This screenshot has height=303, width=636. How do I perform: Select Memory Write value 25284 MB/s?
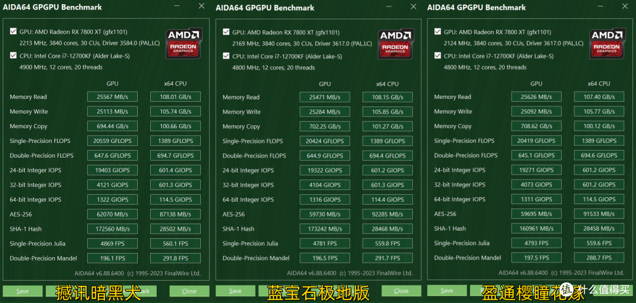pos(325,112)
